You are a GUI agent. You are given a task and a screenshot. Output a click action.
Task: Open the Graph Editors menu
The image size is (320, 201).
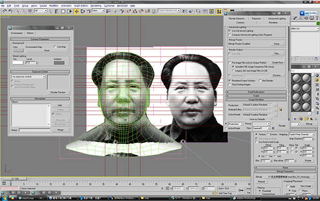click(x=81, y=6)
